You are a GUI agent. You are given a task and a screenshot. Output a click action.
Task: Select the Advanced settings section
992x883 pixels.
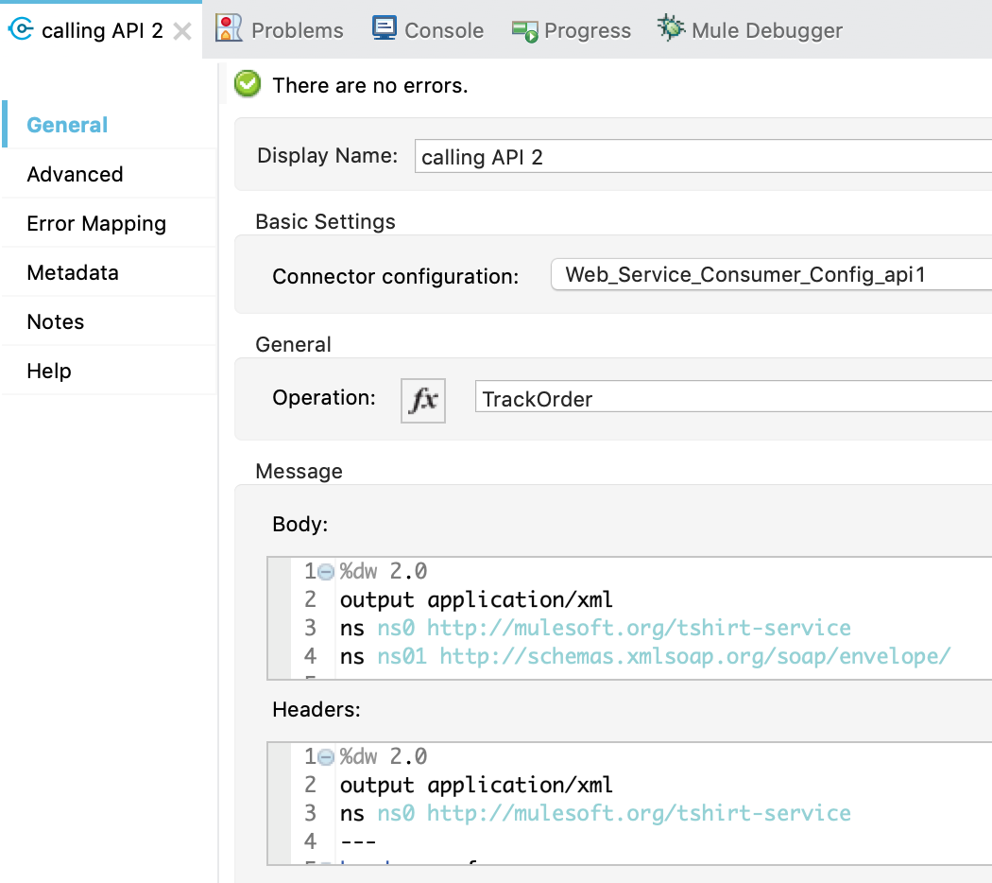click(x=75, y=174)
